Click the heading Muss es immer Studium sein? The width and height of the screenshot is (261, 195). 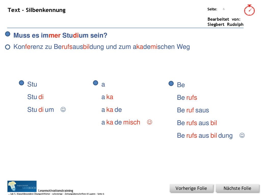point(60,35)
